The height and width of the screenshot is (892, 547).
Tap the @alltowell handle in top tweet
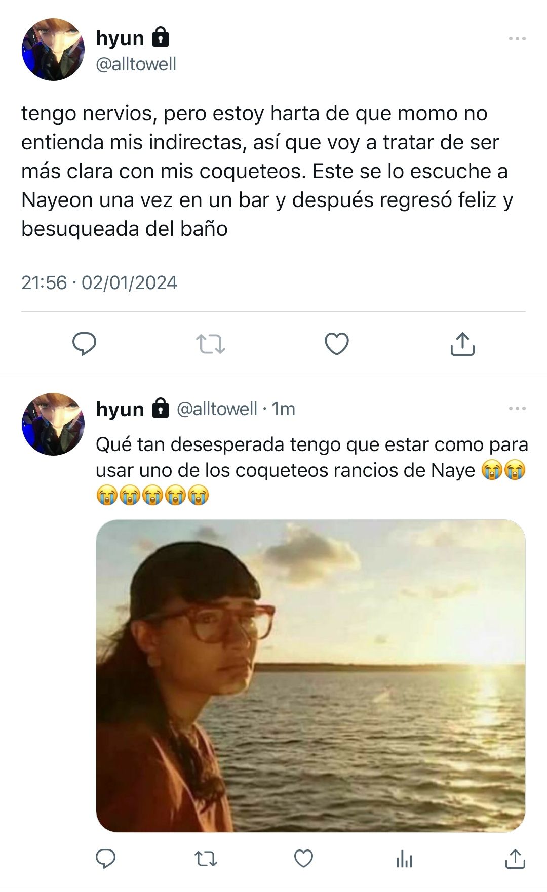pos(136,64)
